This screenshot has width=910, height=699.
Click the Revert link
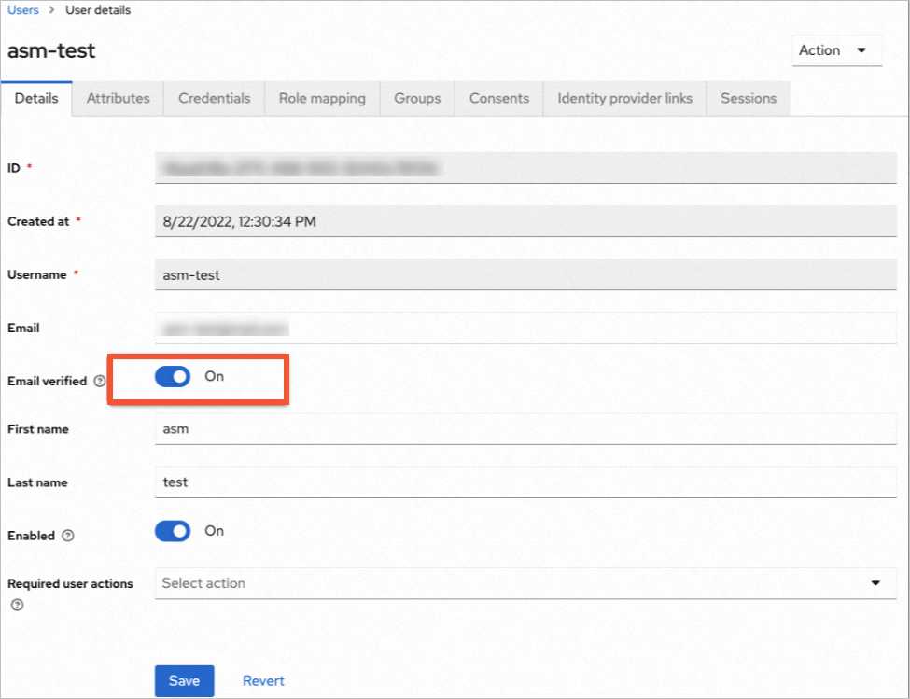pyautogui.click(x=263, y=681)
